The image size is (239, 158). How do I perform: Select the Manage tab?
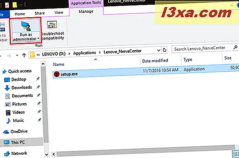pos(86,12)
